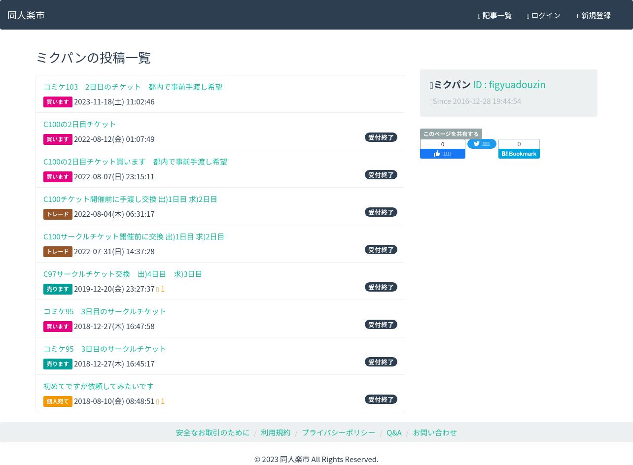633x465 pixels.
Task: Go to ログイン in the navbar
Action: pyautogui.click(x=543, y=15)
